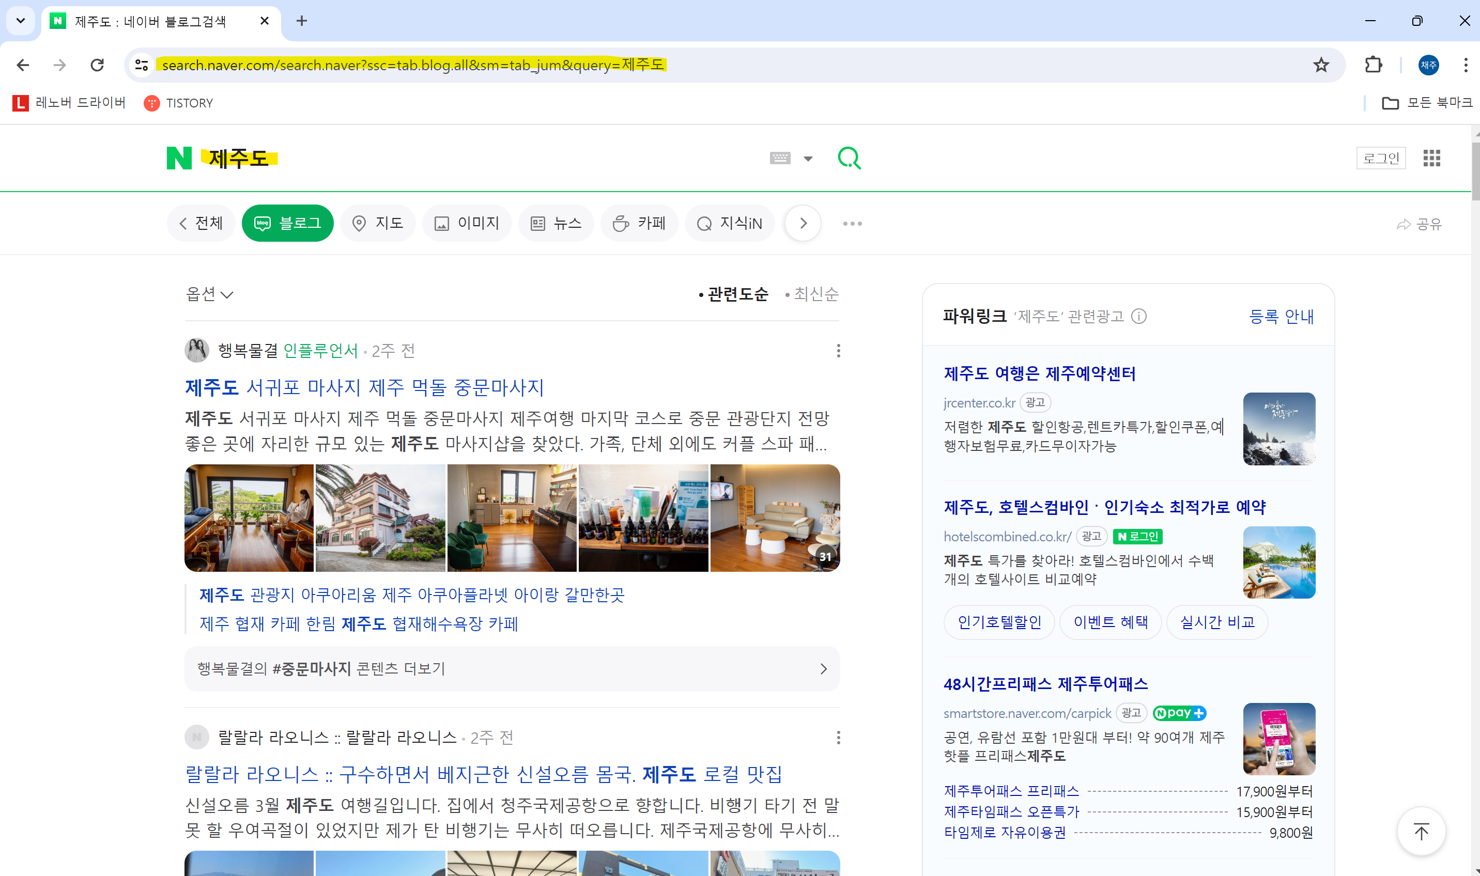
Task: Click the green search magnifier icon
Action: click(849, 158)
